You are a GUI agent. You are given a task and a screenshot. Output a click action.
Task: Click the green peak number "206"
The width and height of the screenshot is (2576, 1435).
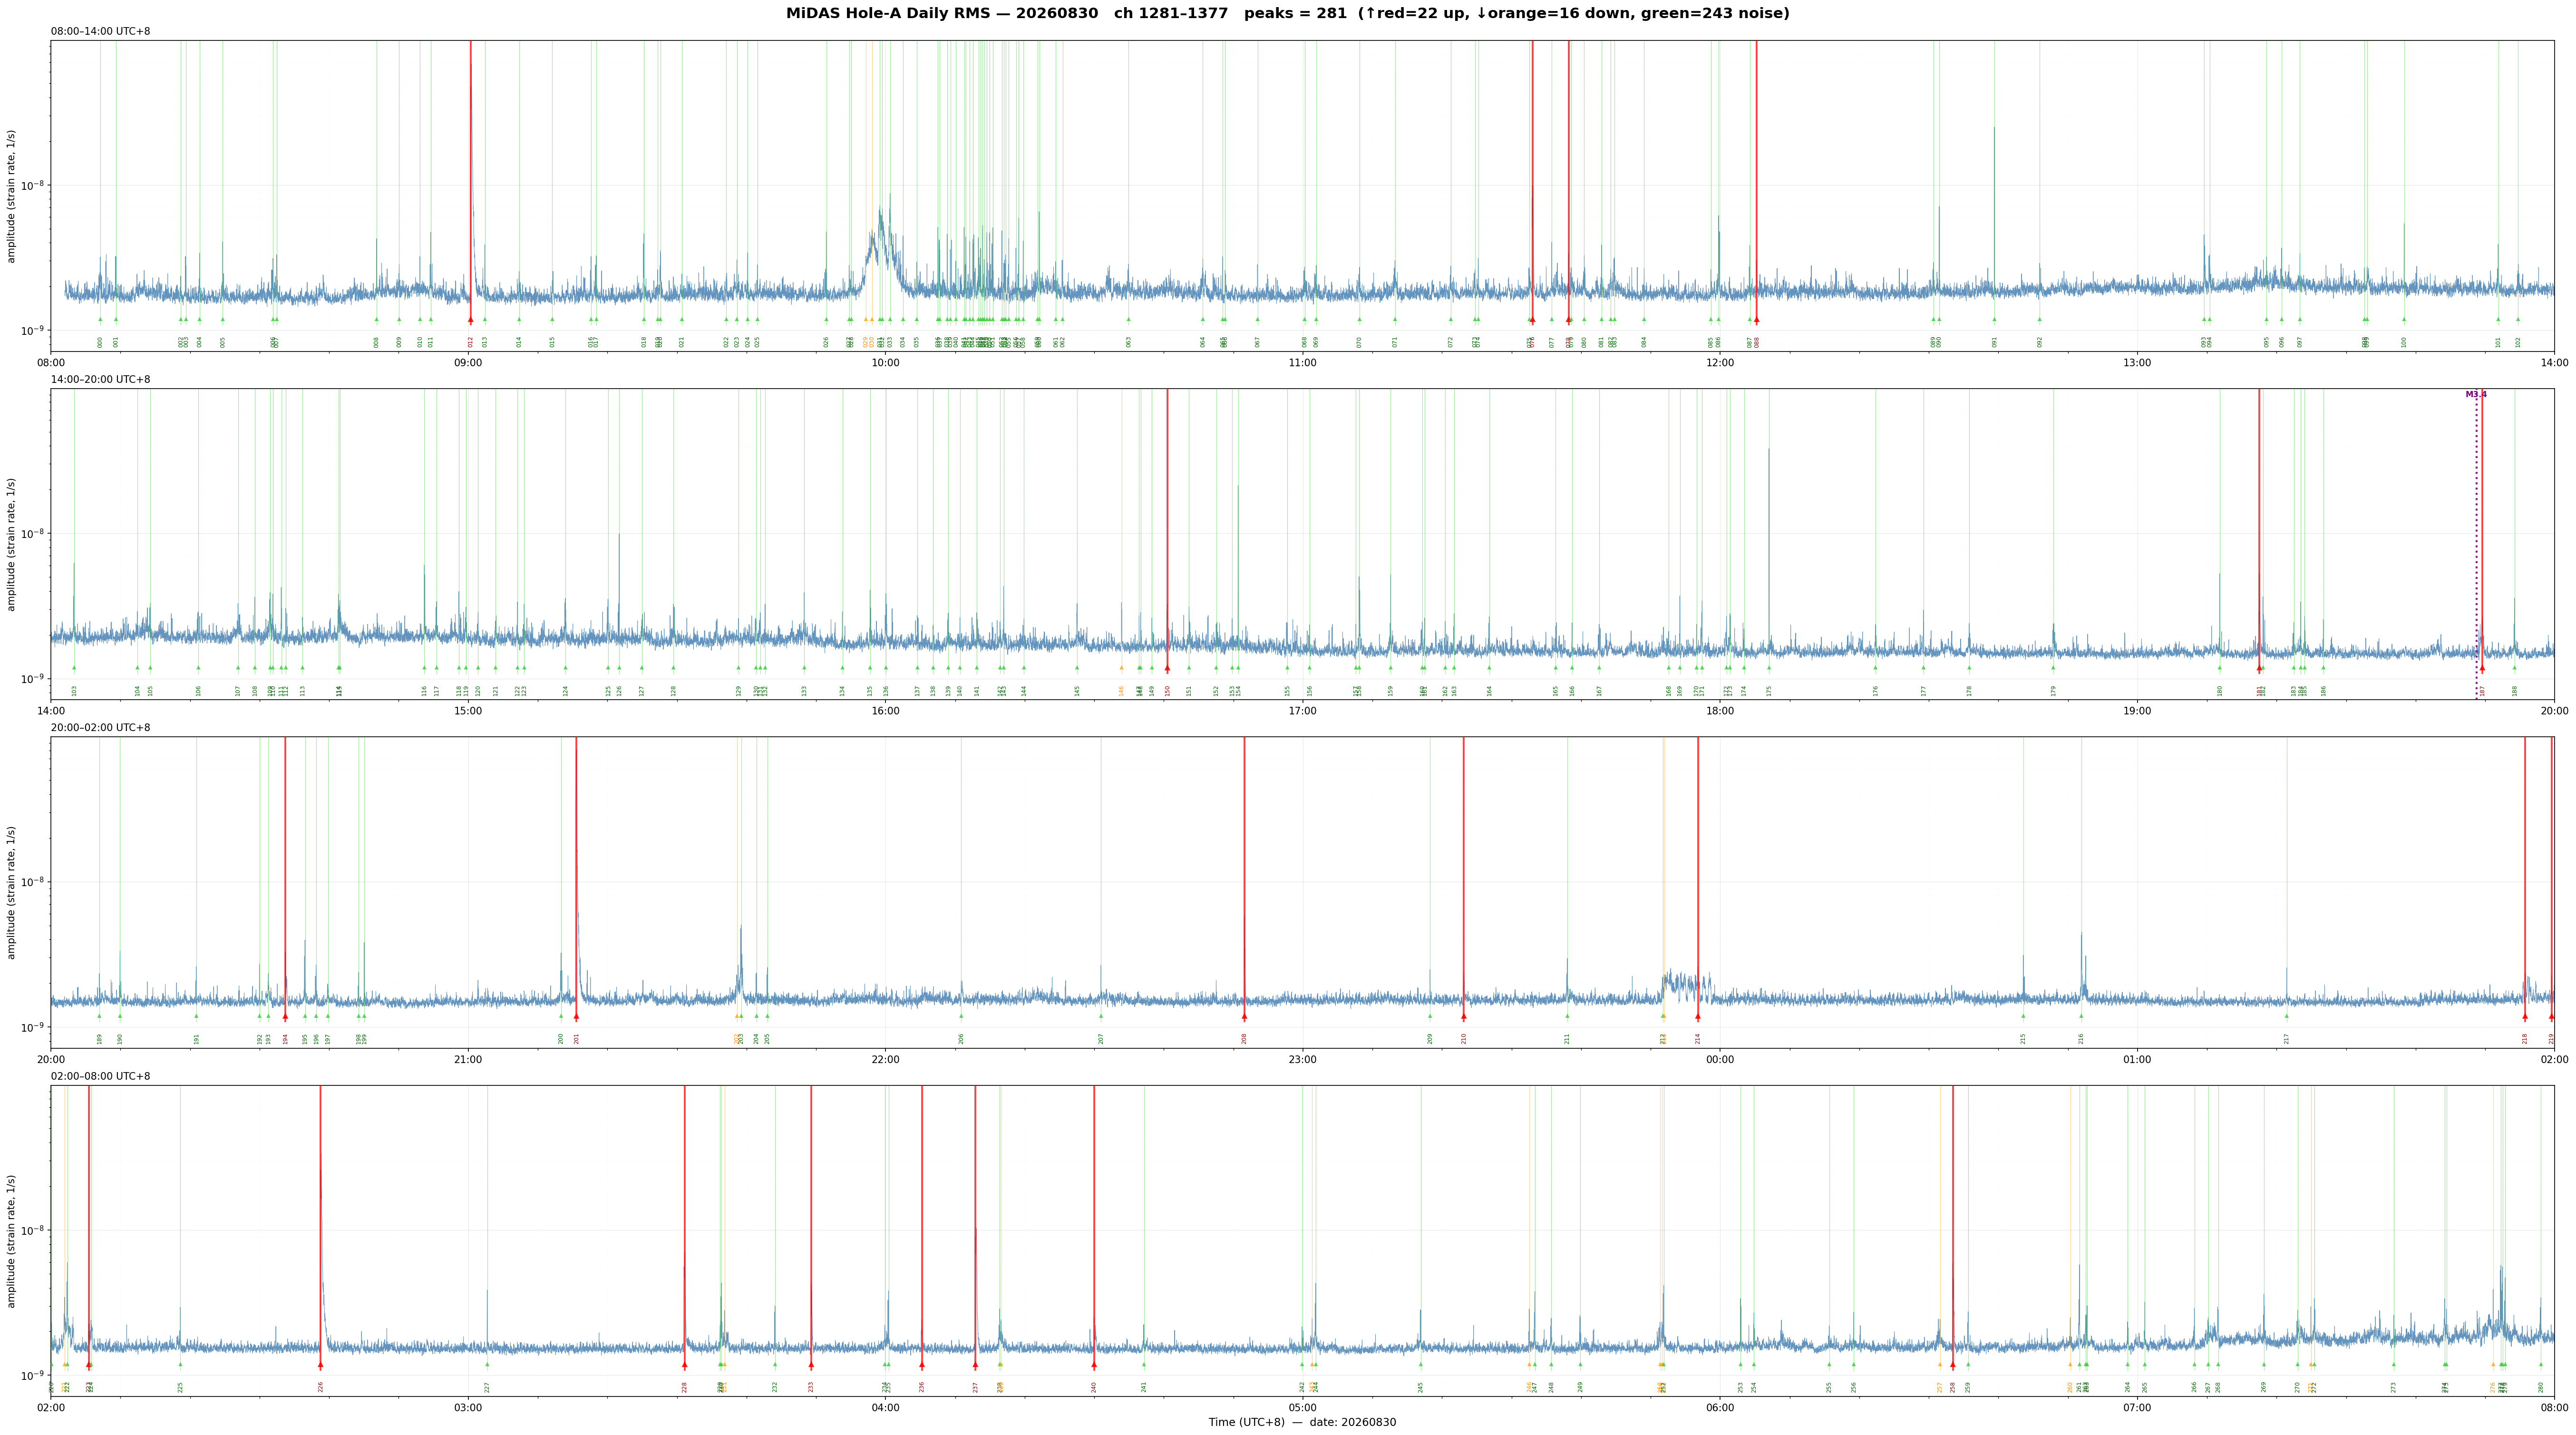click(961, 1039)
